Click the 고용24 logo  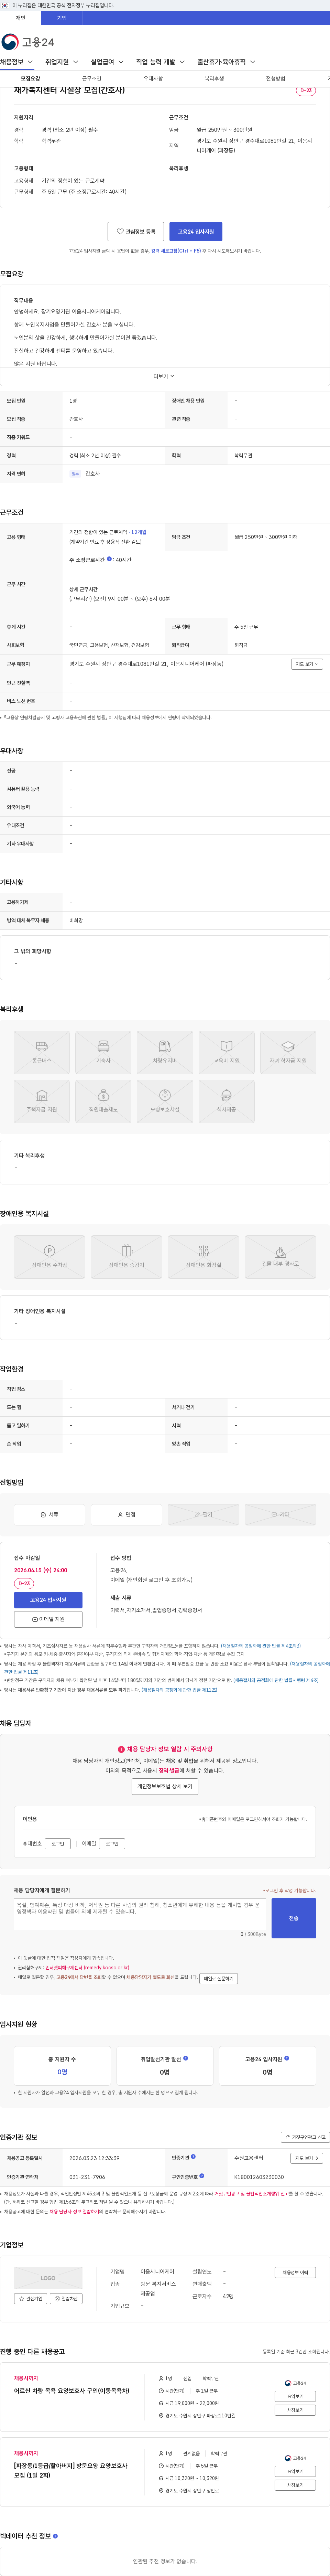[x=28, y=42]
